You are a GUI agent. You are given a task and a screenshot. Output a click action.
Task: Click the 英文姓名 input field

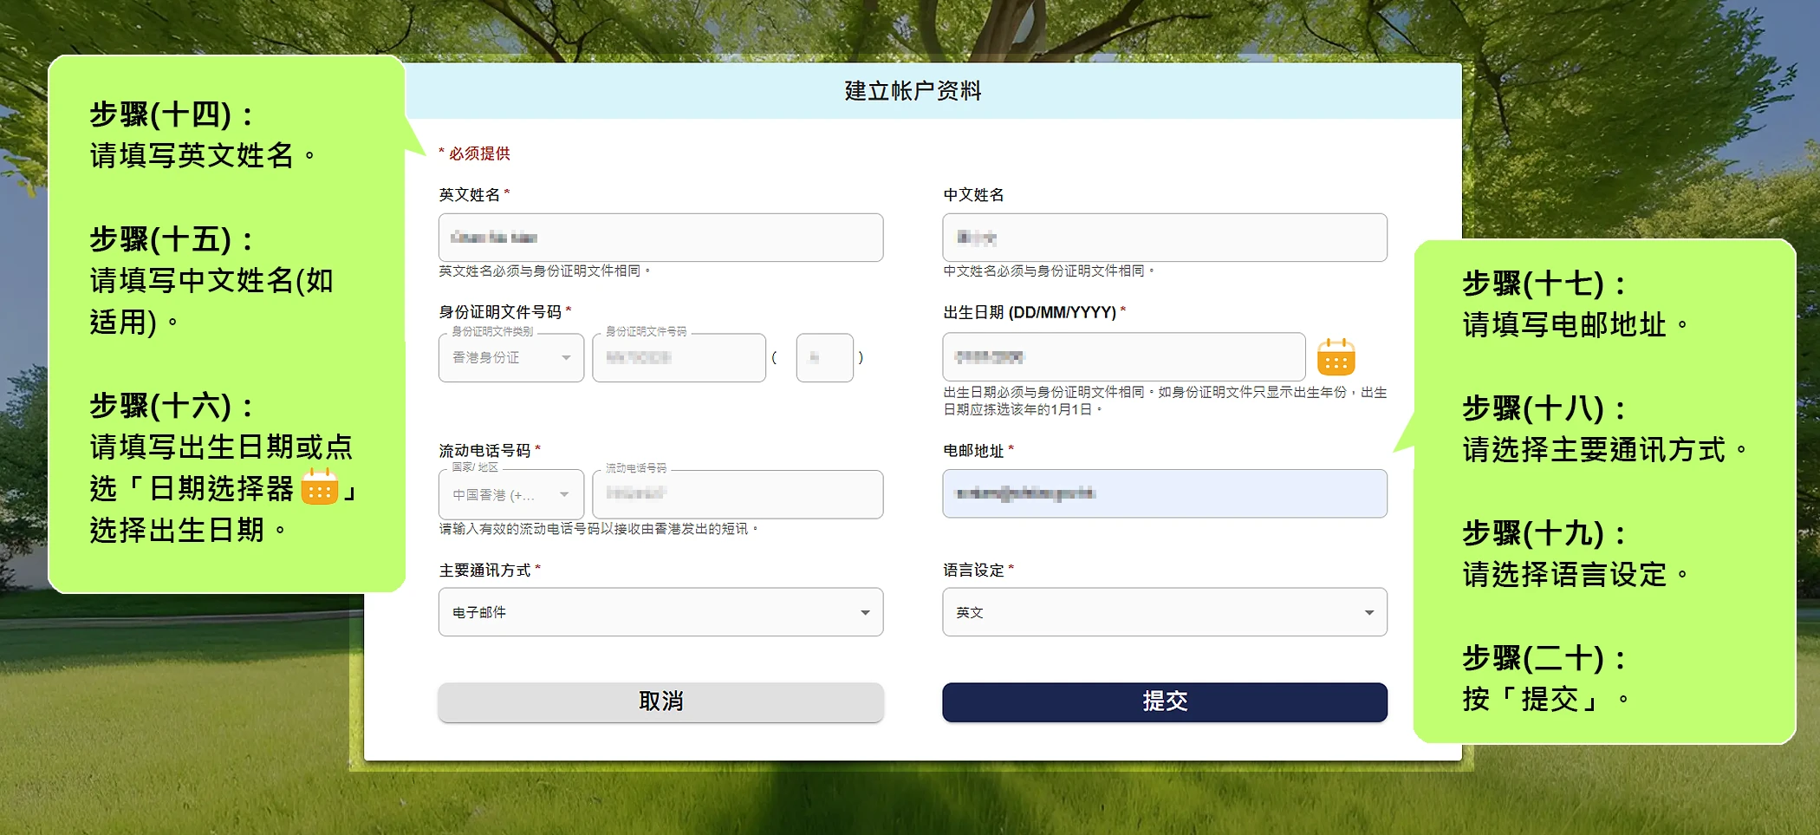coord(660,238)
